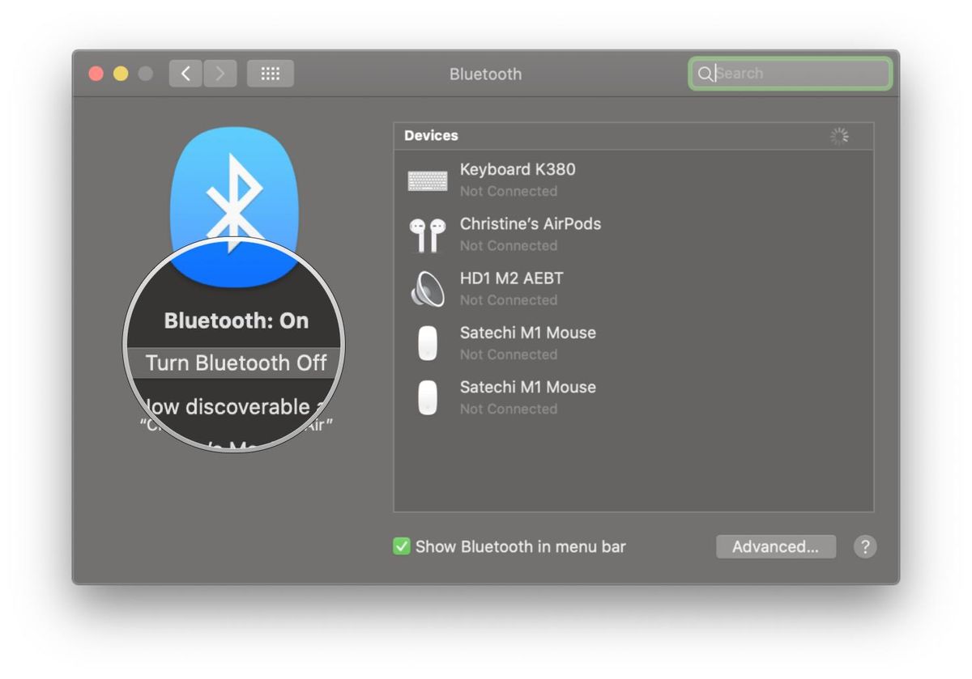Navigate back using the back arrow
The height and width of the screenshot is (679, 972).
(185, 73)
